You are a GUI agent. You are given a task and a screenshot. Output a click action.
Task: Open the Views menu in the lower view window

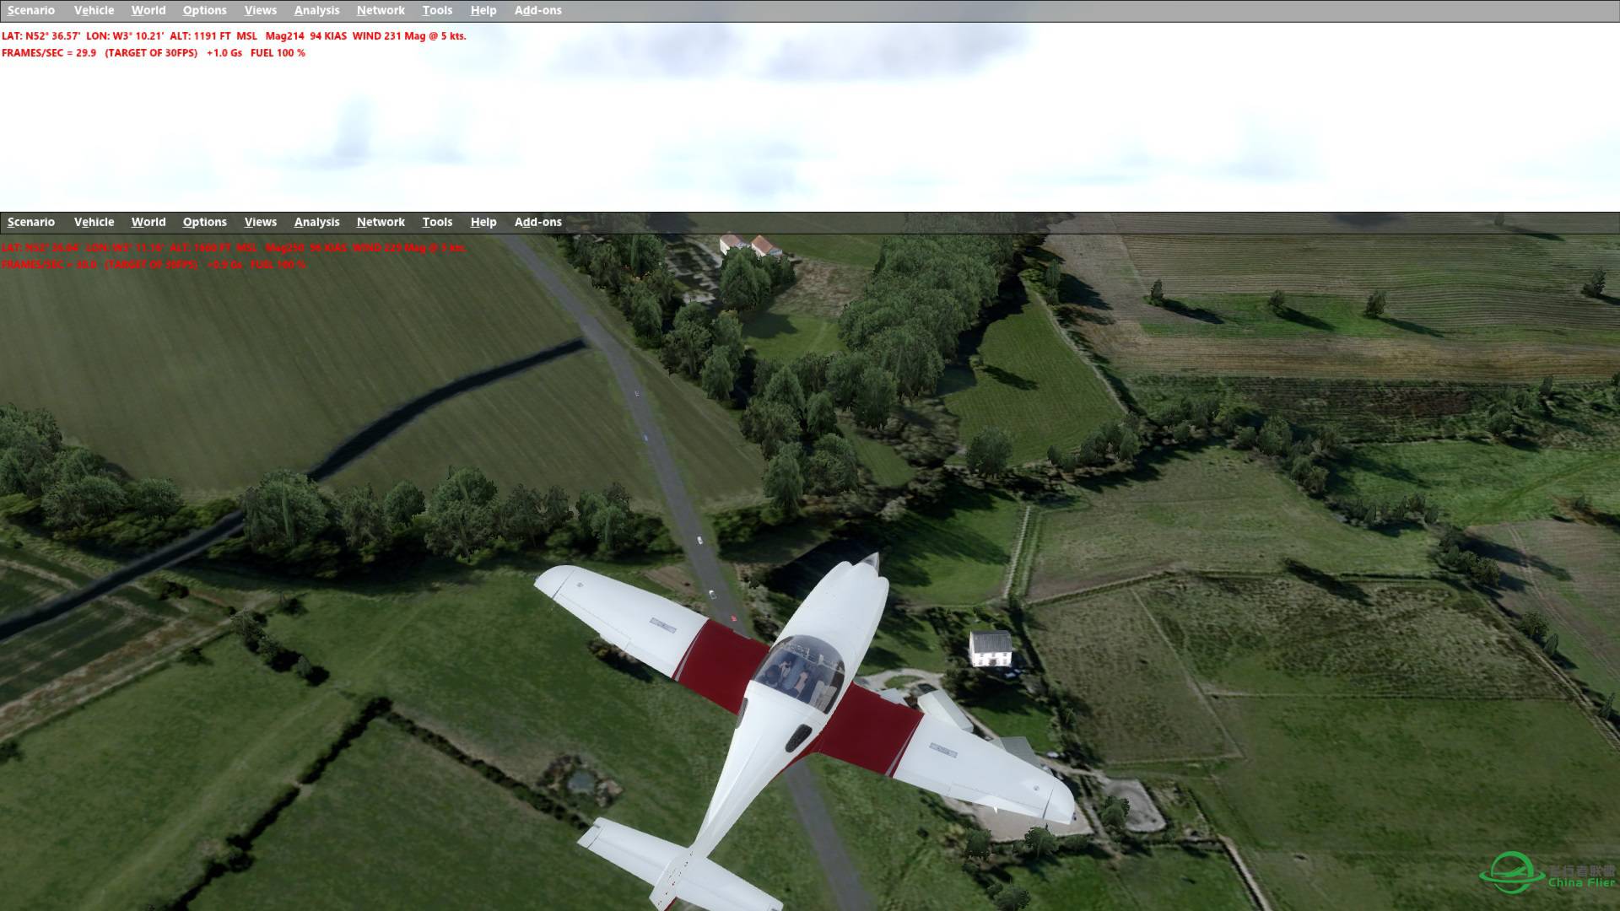click(260, 222)
